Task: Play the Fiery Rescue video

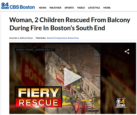Action: 73,77
